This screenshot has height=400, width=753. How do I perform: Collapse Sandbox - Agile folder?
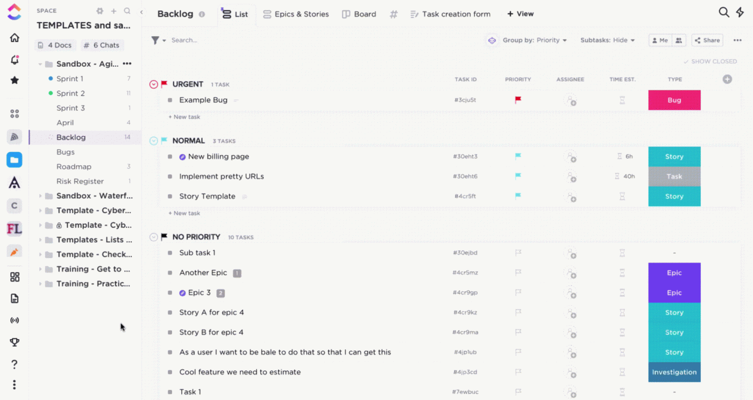point(40,64)
